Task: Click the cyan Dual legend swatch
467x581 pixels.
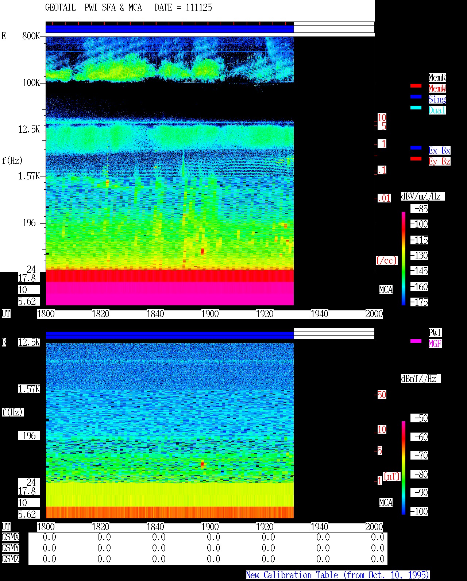Action: (416, 108)
